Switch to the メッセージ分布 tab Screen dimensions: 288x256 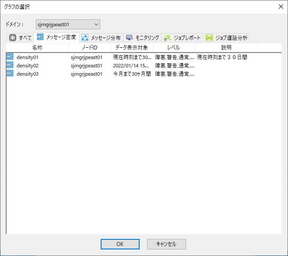click(x=101, y=38)
